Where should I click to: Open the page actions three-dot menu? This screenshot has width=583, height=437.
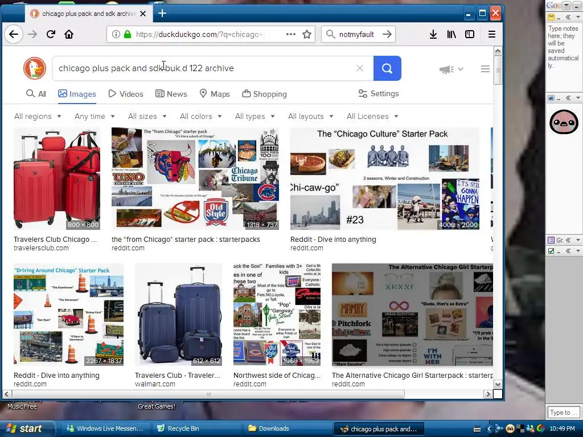point(291,34)
